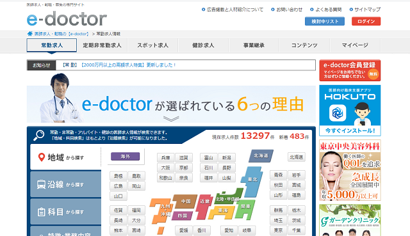Select 島根 prefecture button

(x=118, y=177)
